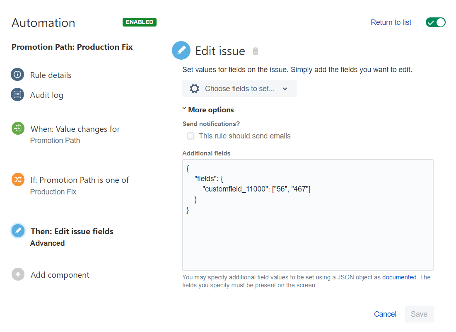The width and height of the screenshot is (456, 332).
Task: Click gear icon in Choose fields button
Action: (x=194, y=89)
